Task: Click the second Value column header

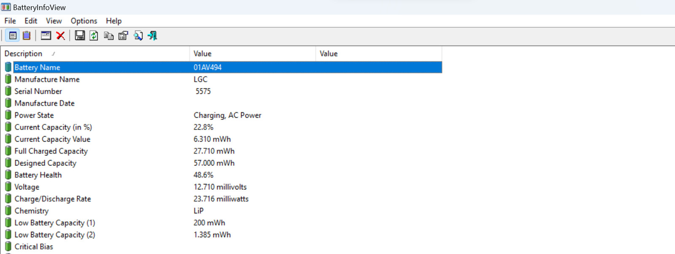Action: (379, 53)
